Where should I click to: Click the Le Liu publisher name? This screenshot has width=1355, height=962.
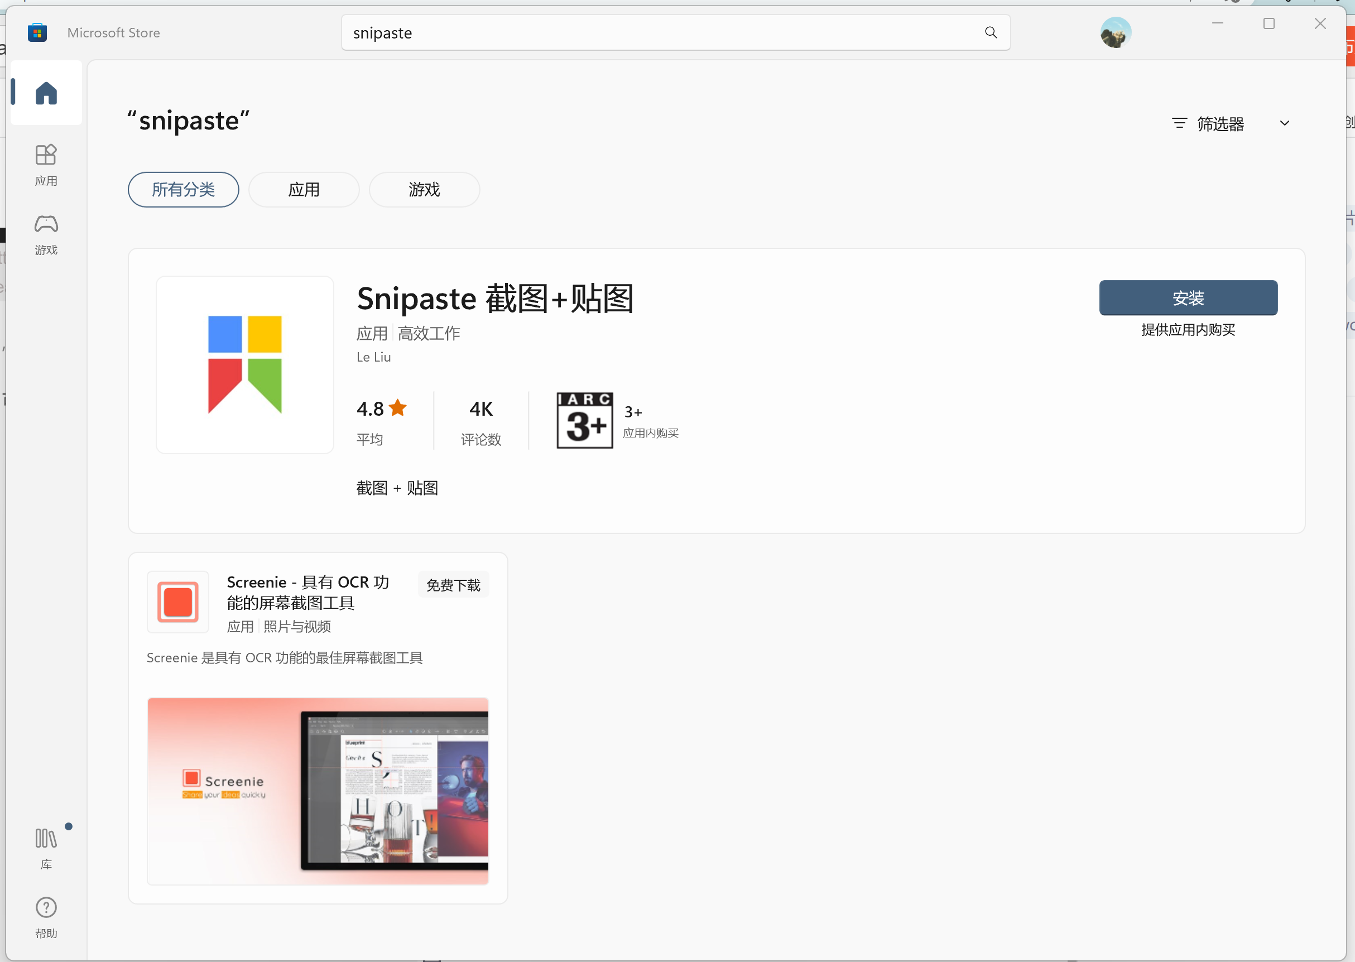[x=374, y=357]
